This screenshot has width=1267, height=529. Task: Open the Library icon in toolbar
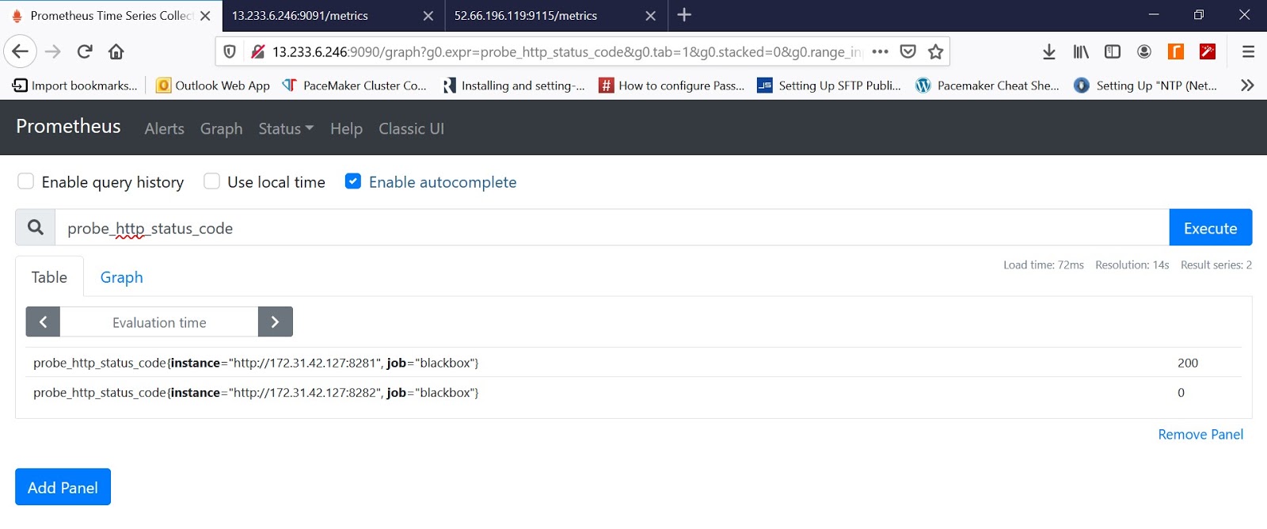[1081, 51]
